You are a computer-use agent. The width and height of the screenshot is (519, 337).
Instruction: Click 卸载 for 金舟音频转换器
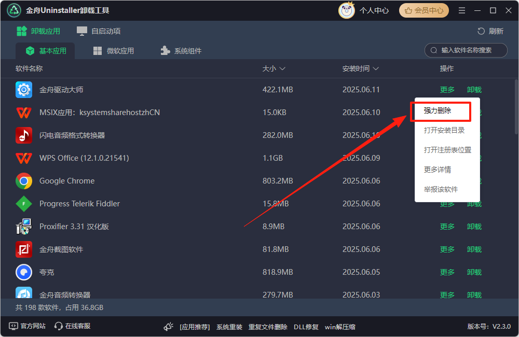[474, 294]
